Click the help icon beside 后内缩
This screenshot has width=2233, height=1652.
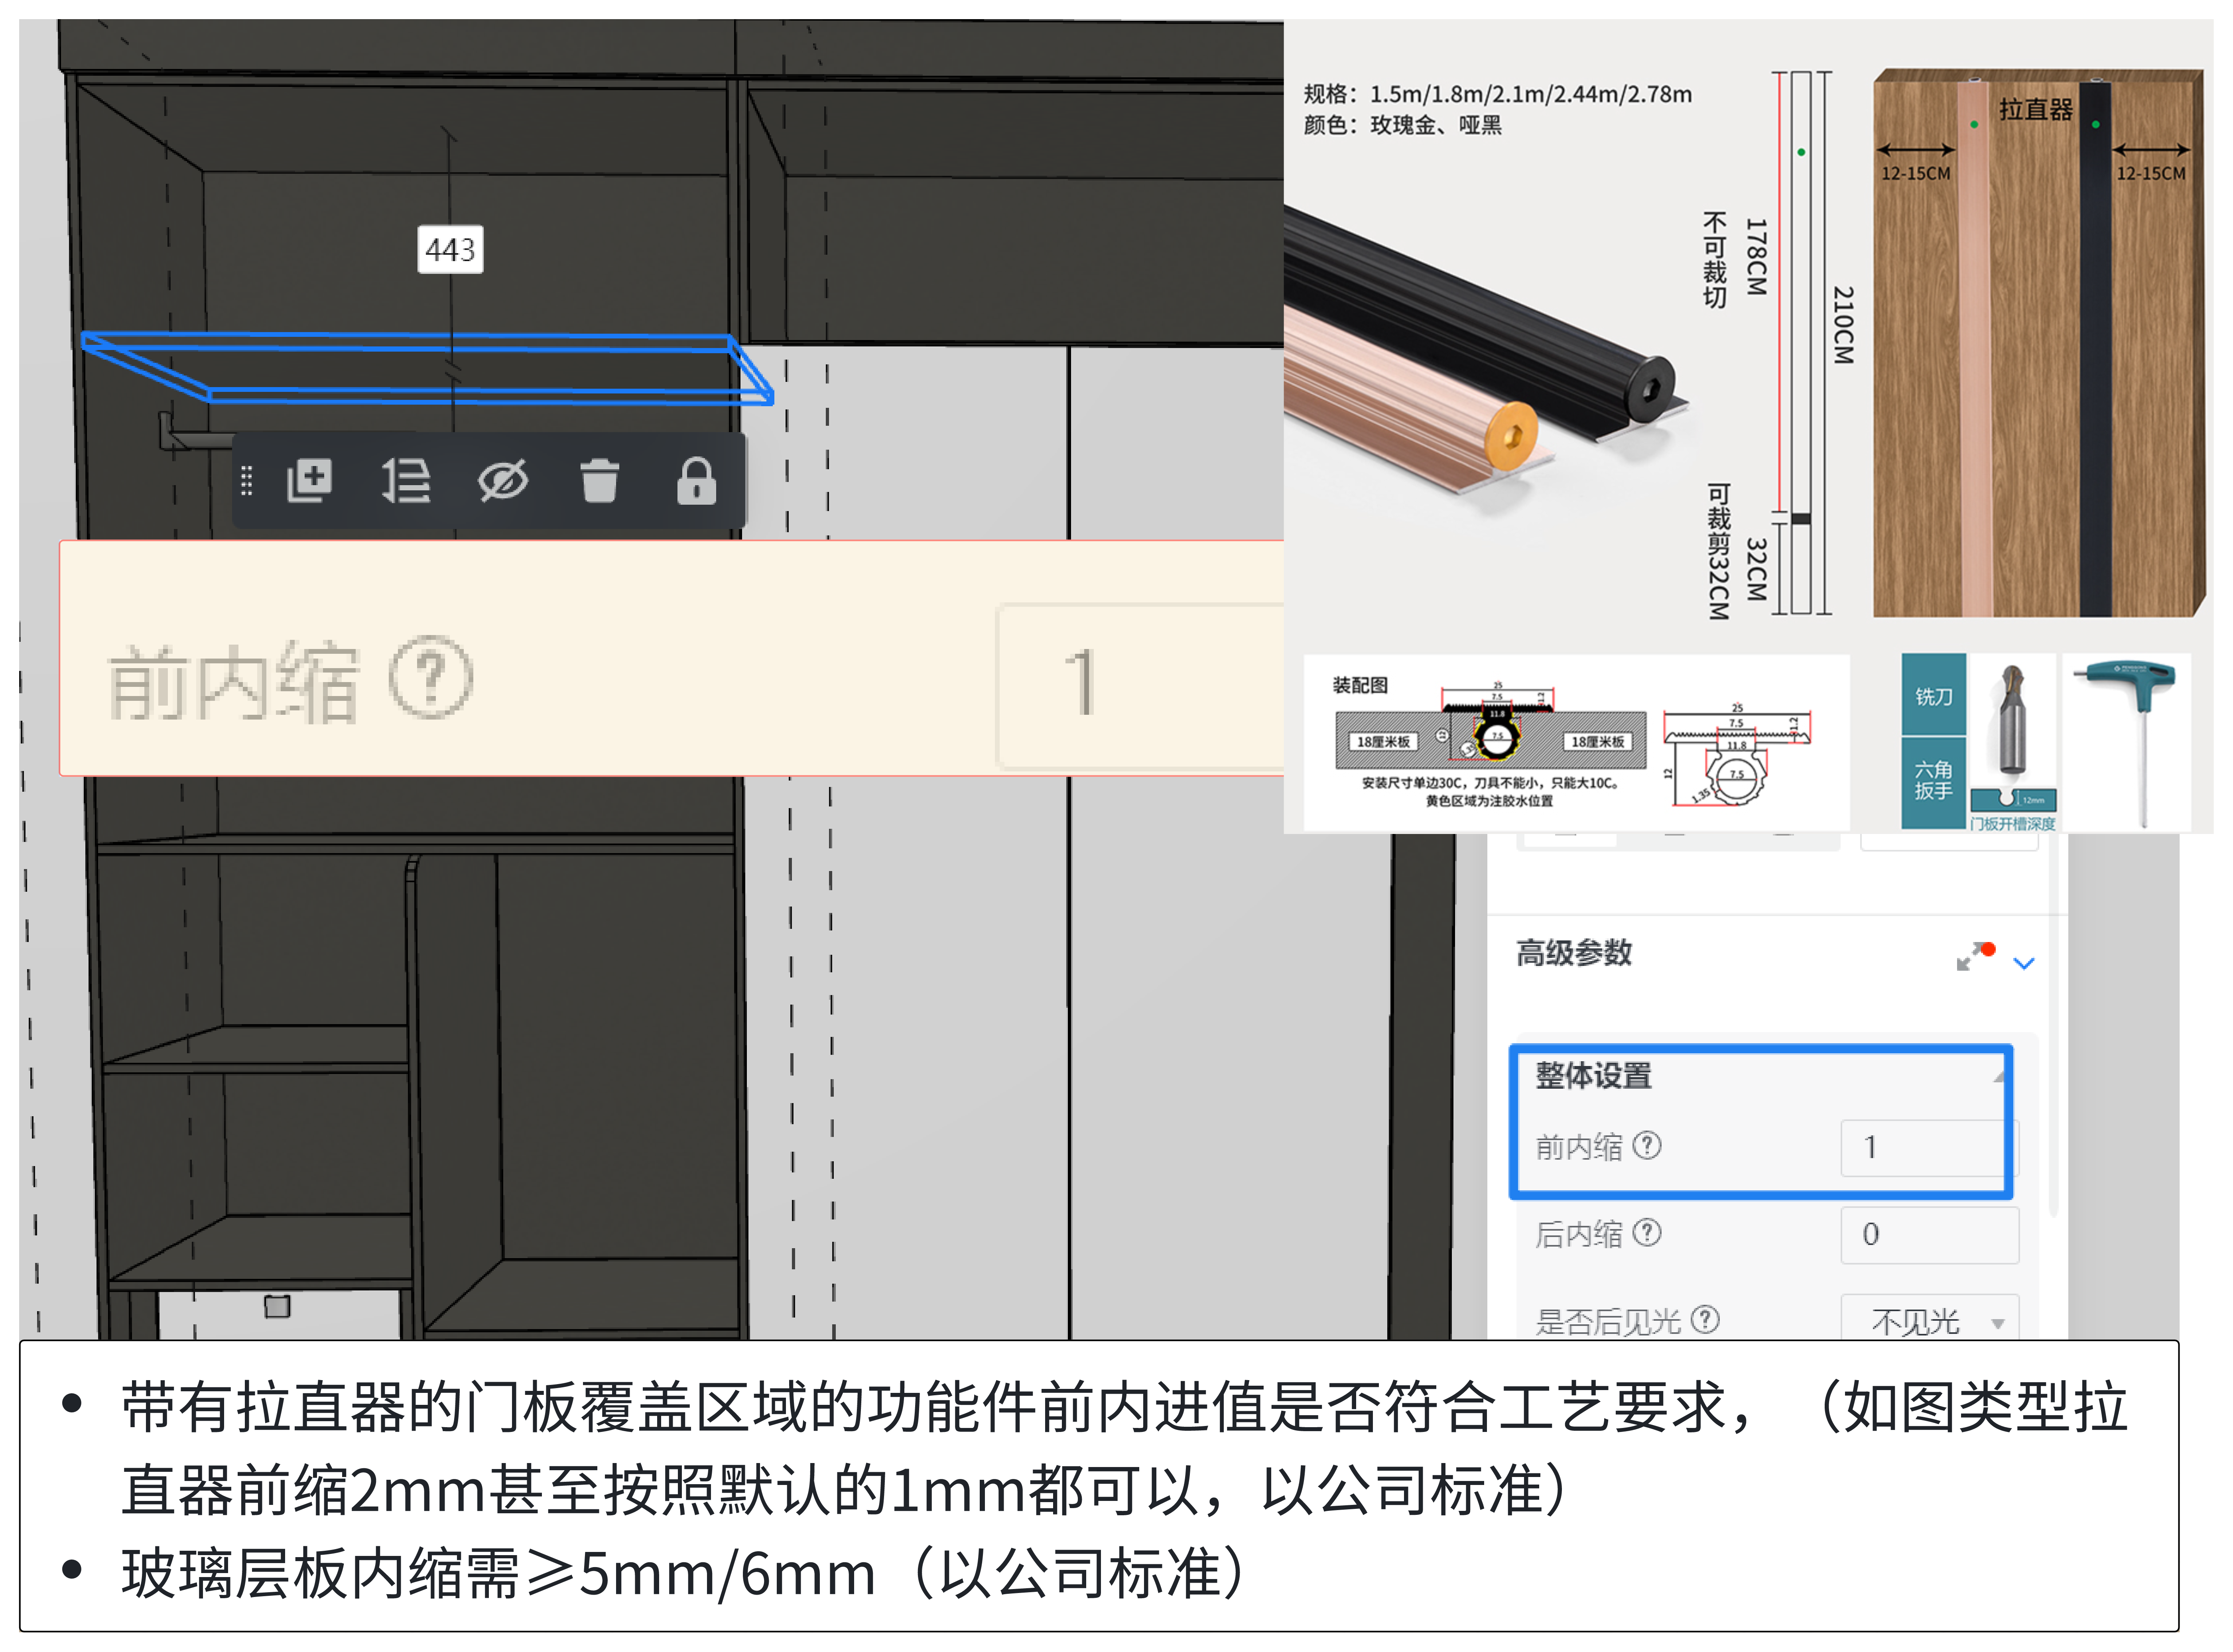pyautogui.click(x=1647, y=1232)
